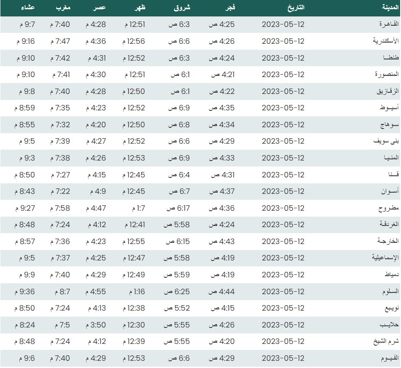This screenshot has width=401, height=368.
Task: Click the عصر column header
Action: 99,8
